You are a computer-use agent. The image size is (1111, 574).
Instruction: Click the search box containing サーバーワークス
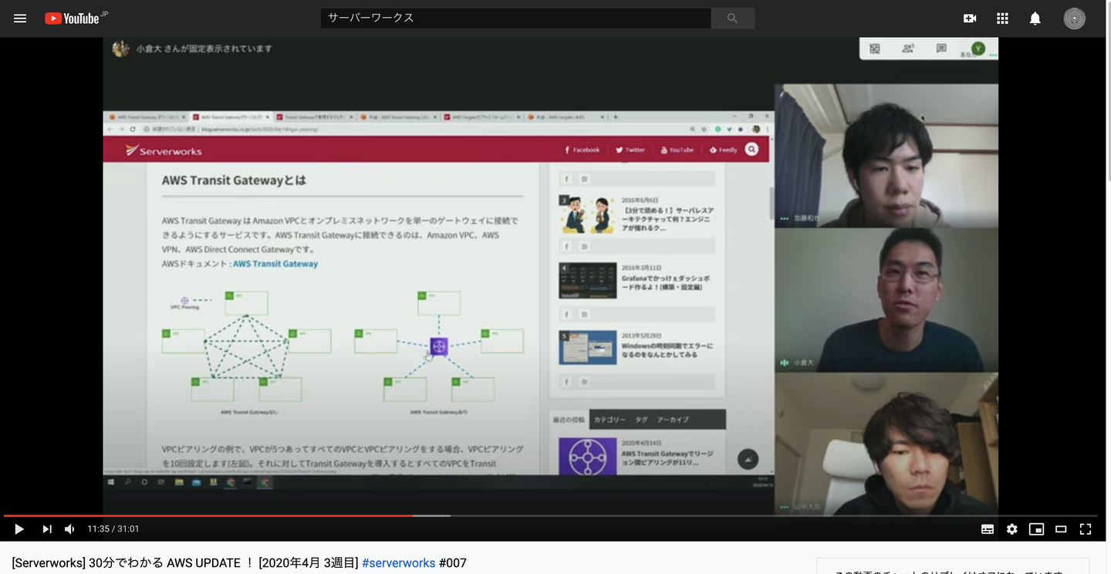pos(515,18)
